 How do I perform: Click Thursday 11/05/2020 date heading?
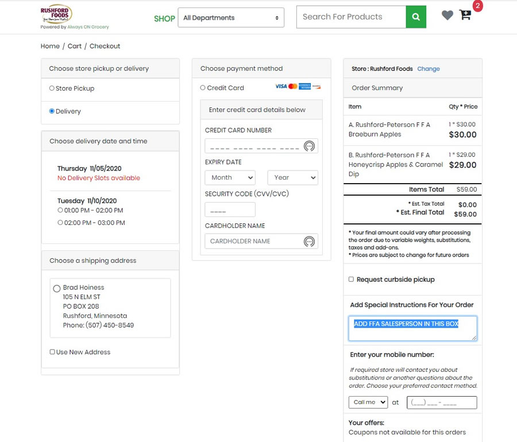click(x=90, y=168)
